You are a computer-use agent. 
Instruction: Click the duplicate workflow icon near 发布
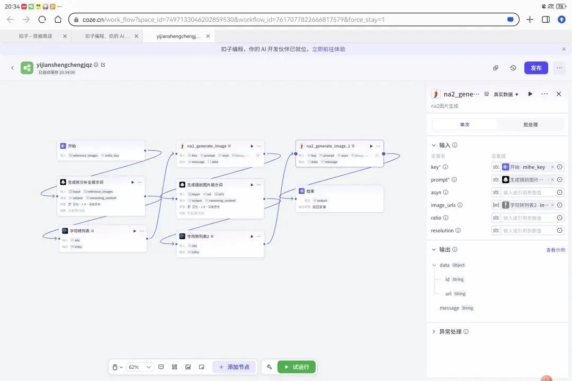pyautogui.click(x=495, y=68)
